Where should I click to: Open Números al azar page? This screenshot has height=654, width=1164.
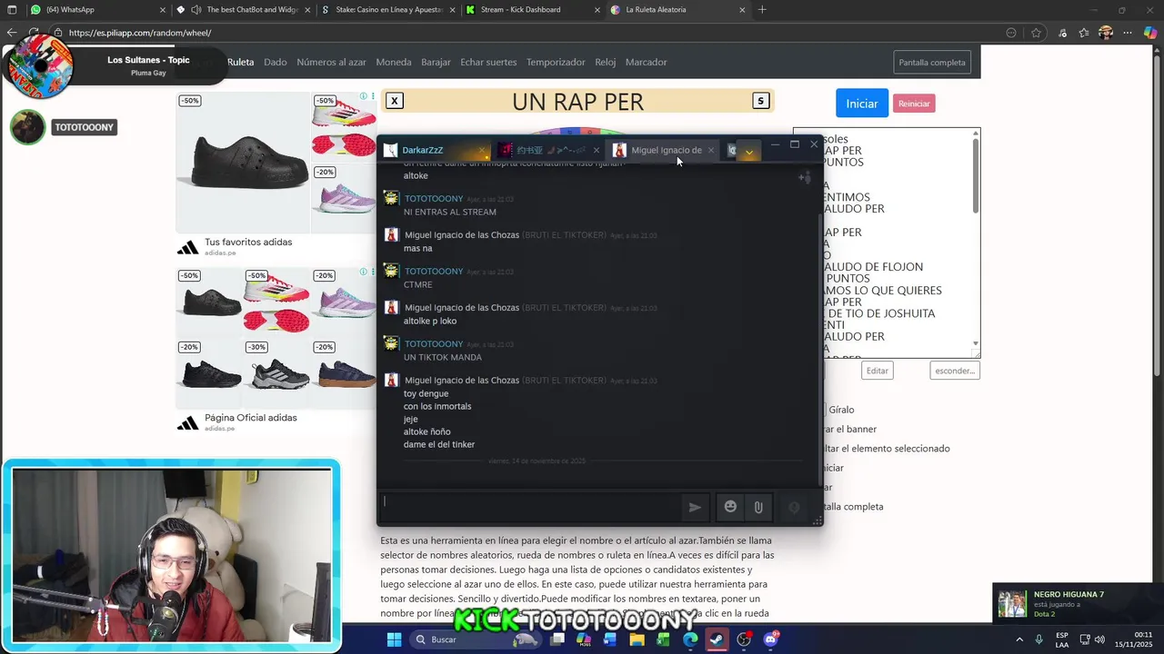[x=331, y=62]
